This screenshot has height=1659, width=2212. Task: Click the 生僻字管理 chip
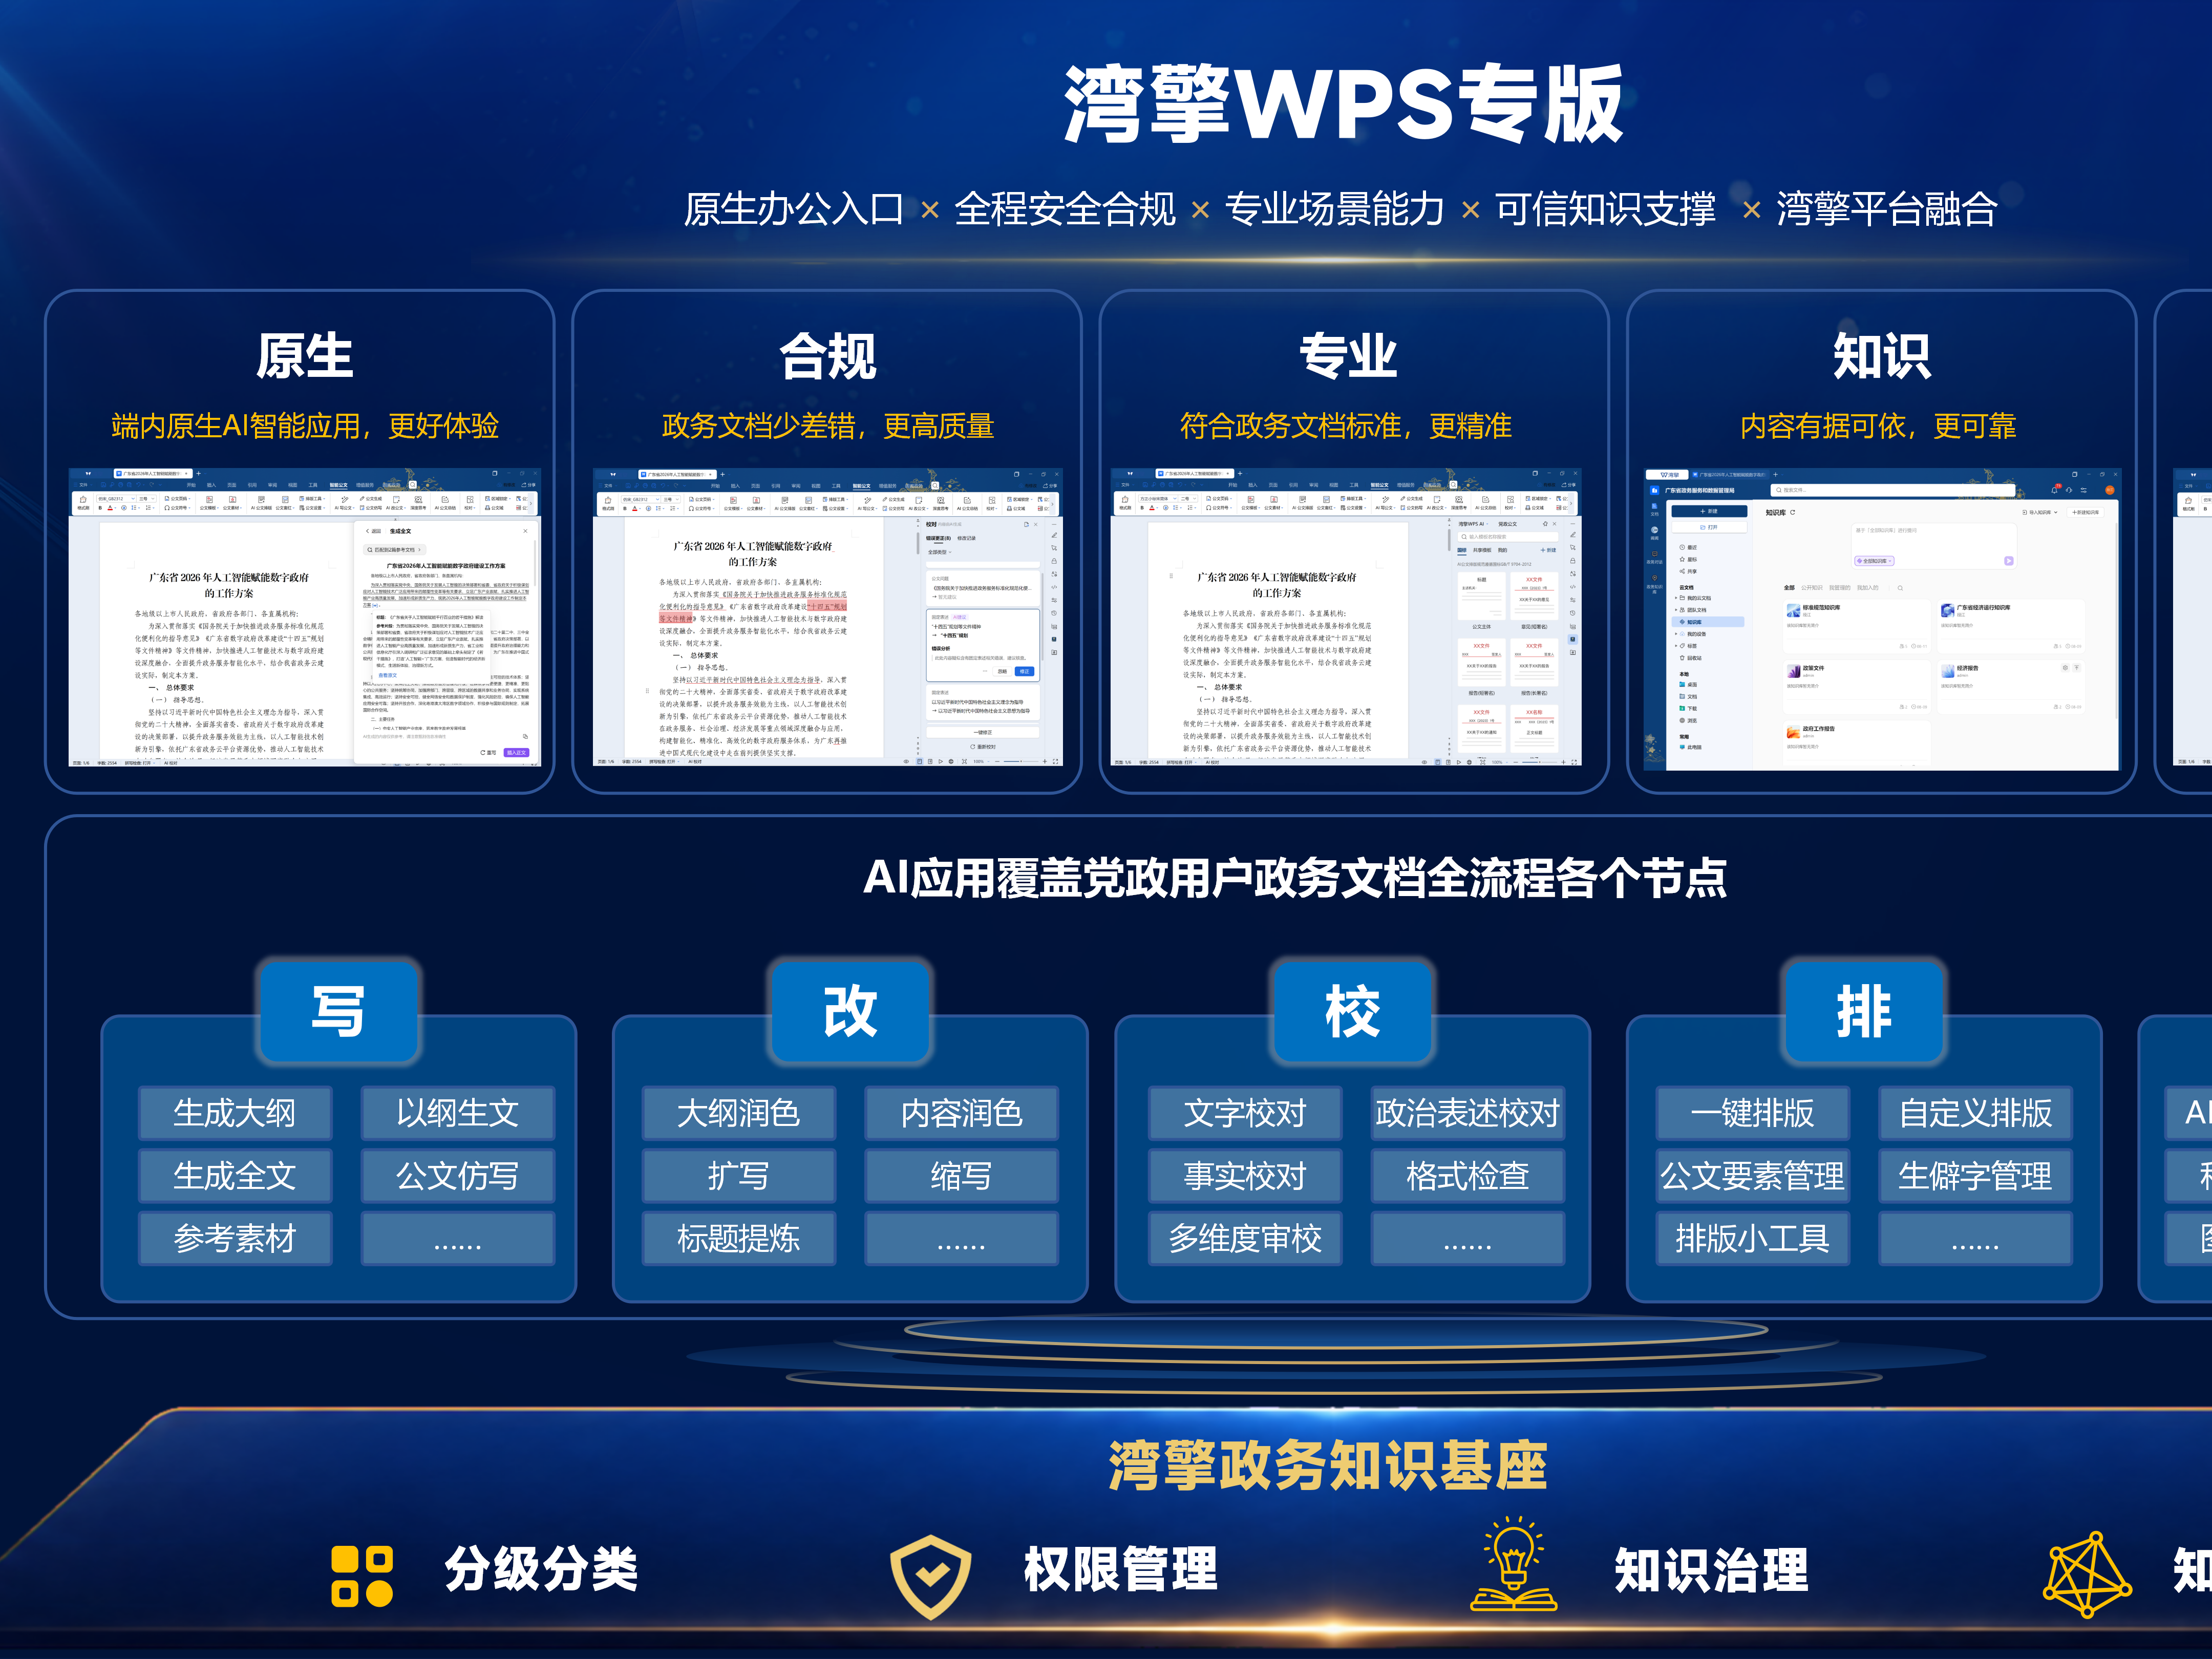(1975, 1176)
